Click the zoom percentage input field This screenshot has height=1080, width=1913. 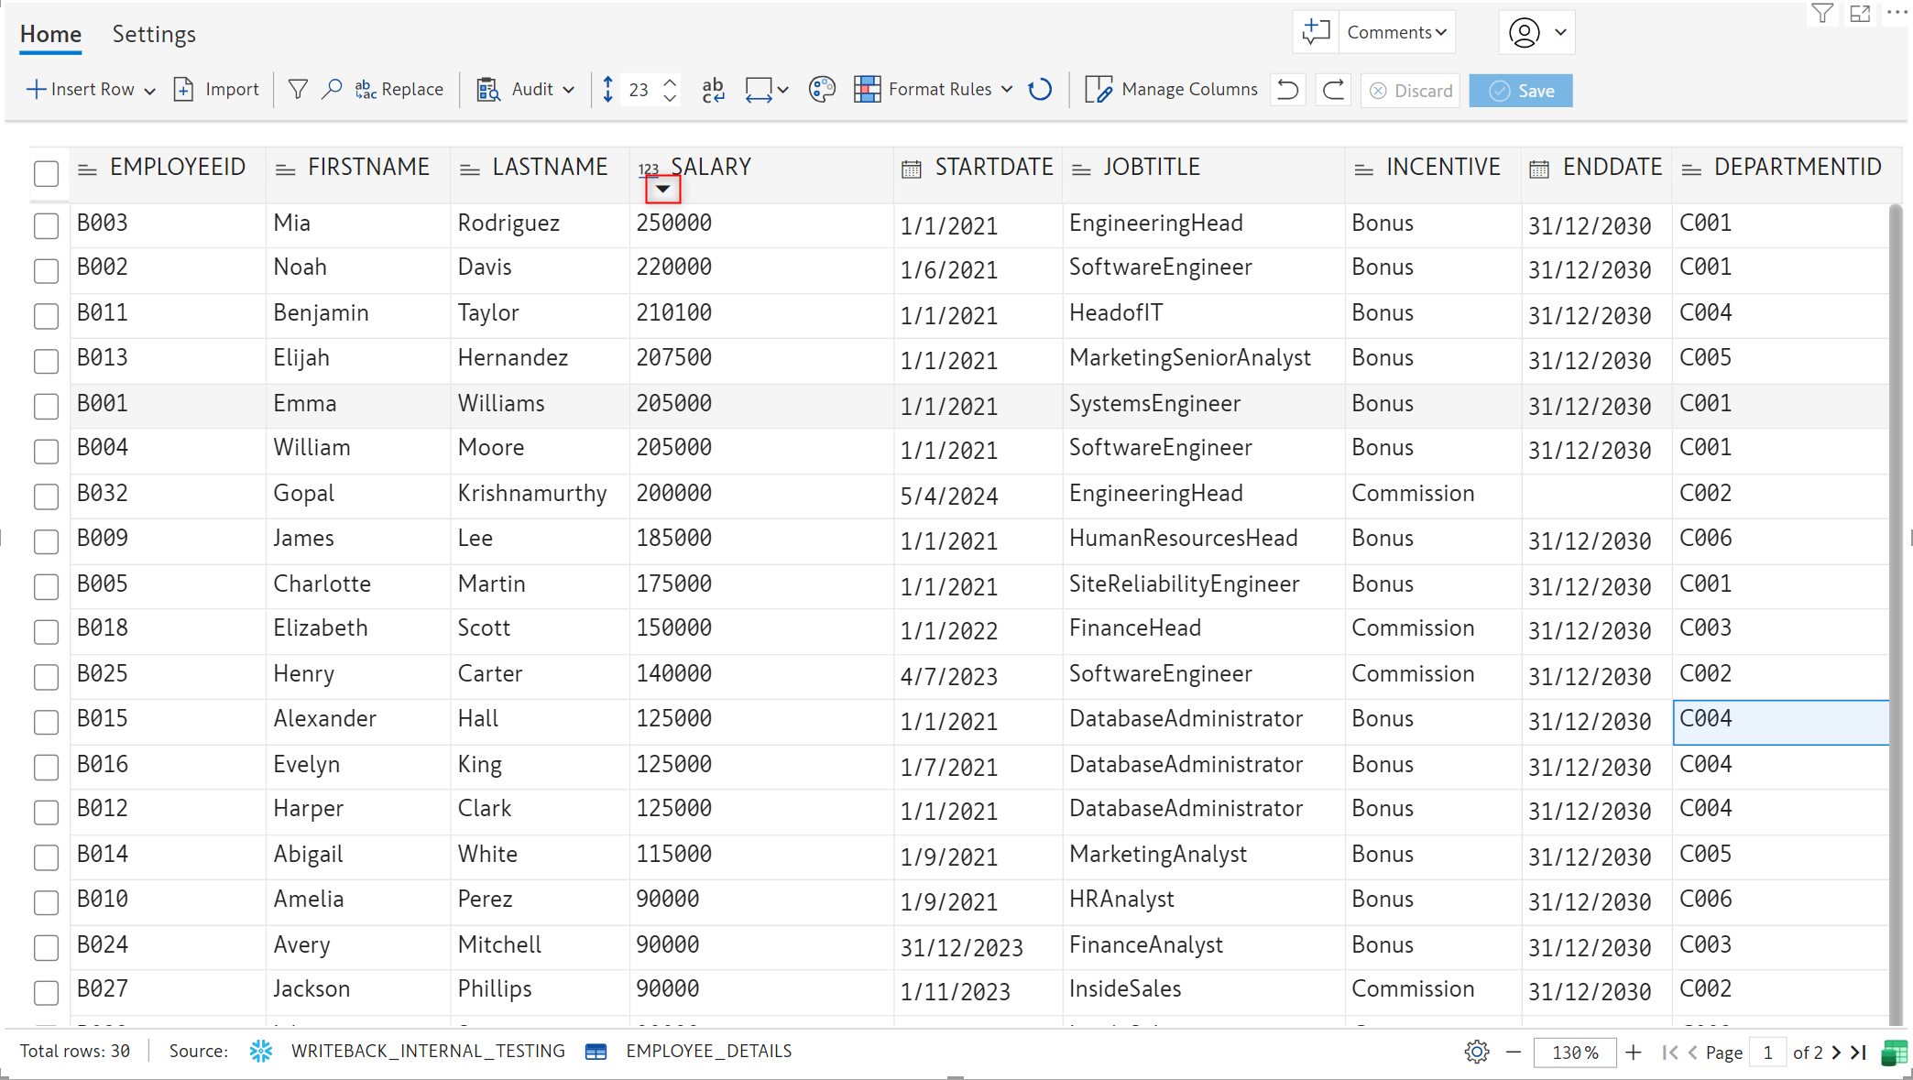[x=1574, y=1053]
